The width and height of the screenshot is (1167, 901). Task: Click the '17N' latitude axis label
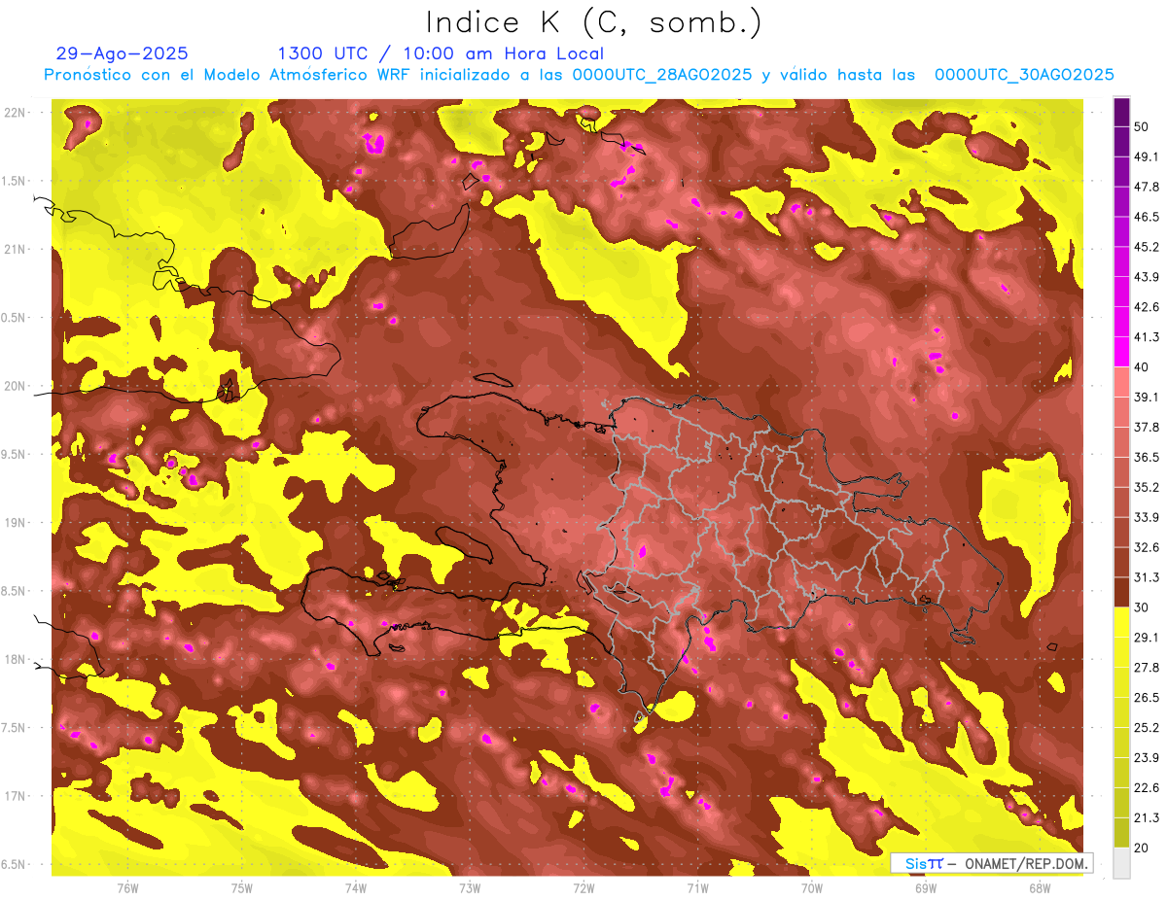16,796
